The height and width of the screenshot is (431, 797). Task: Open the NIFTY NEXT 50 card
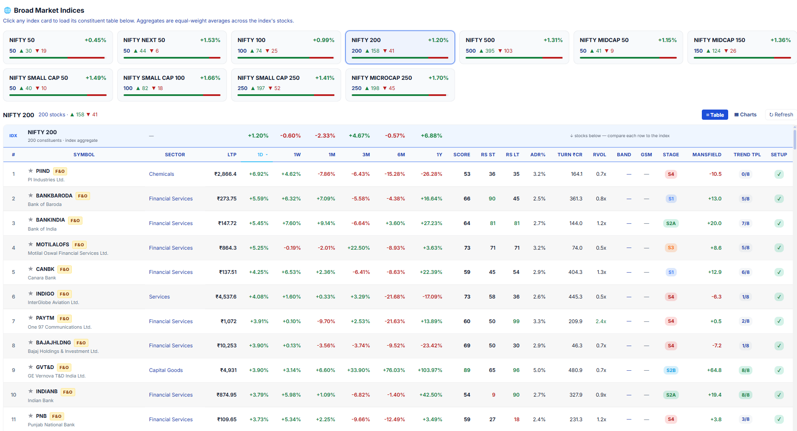[172, 47]
